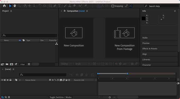The width and height of the screenshot is (180, 99).
Task: Click Toggle Switches / Modes button
Action: tap(61, 97)
